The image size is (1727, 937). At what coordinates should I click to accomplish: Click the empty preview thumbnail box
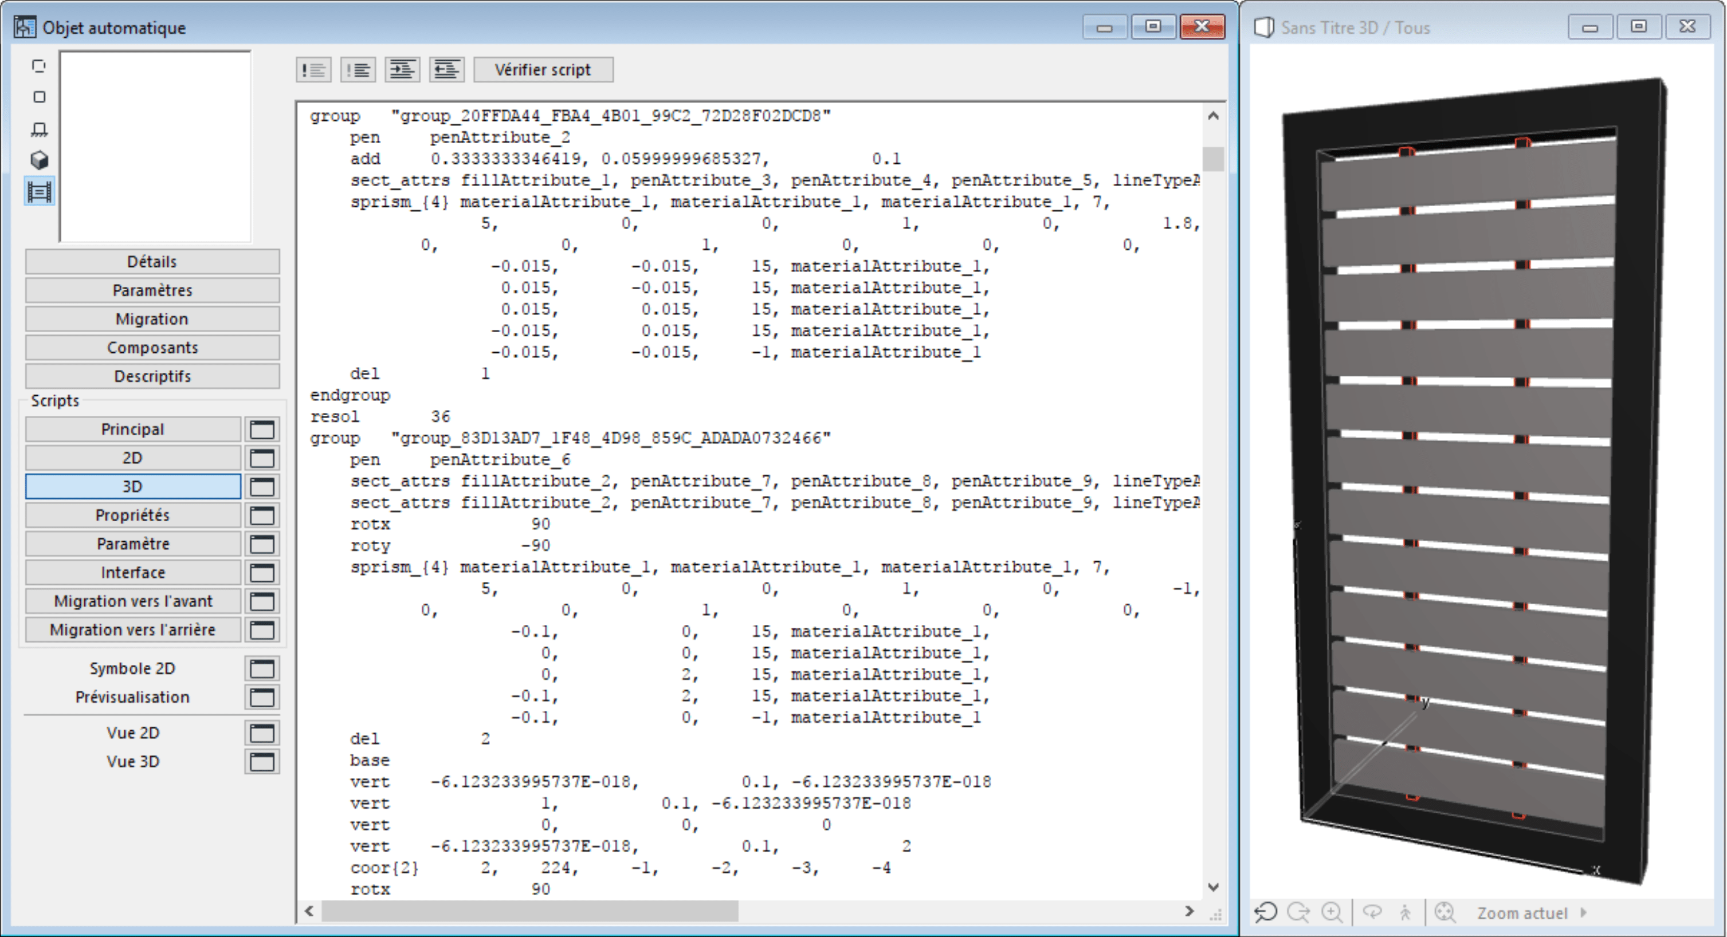(155, 146)
